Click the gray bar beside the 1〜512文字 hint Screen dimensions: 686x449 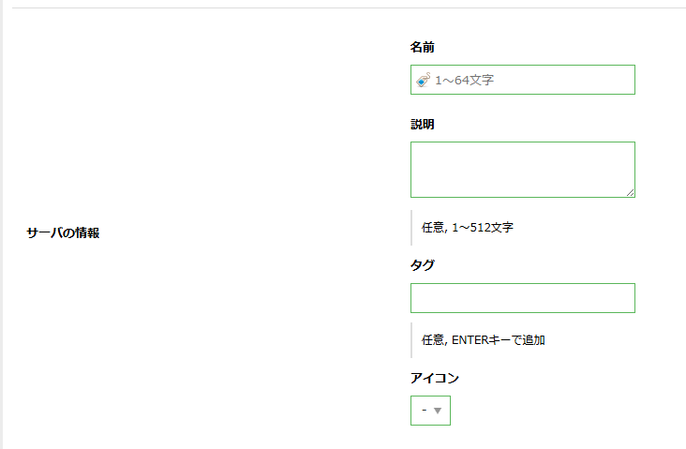411,227
